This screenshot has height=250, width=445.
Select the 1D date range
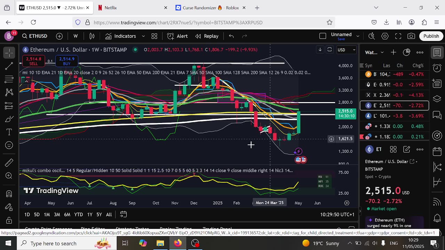(x=27, y=215)
